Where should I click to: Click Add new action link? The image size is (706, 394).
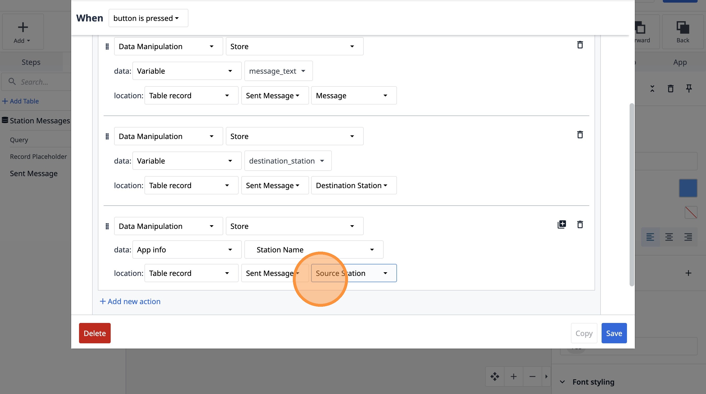click(x=130, y=301)
